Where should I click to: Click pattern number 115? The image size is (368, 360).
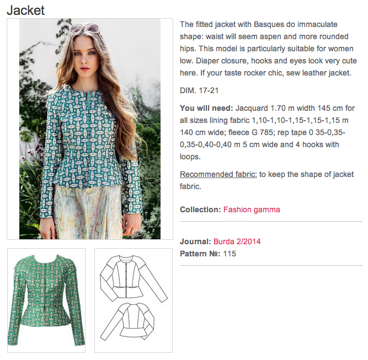click(230, 254)
